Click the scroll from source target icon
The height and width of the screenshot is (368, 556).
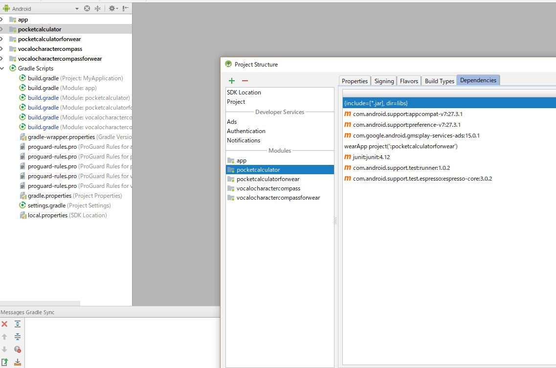click(x=87, y=8)
